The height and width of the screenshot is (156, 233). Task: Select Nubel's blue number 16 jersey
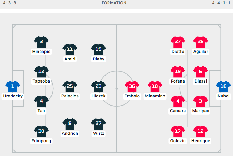pyautogui.click(x=223, y=86)
